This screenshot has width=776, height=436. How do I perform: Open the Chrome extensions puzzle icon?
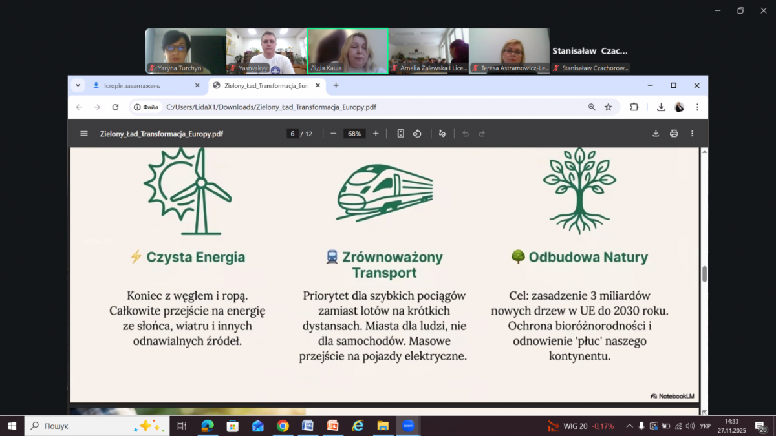click(x=634, y=107)
